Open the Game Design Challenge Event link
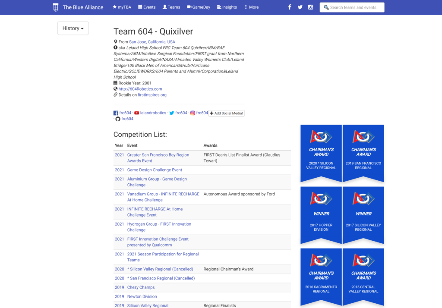Viewport: 442px width, 308px height. 155,170
